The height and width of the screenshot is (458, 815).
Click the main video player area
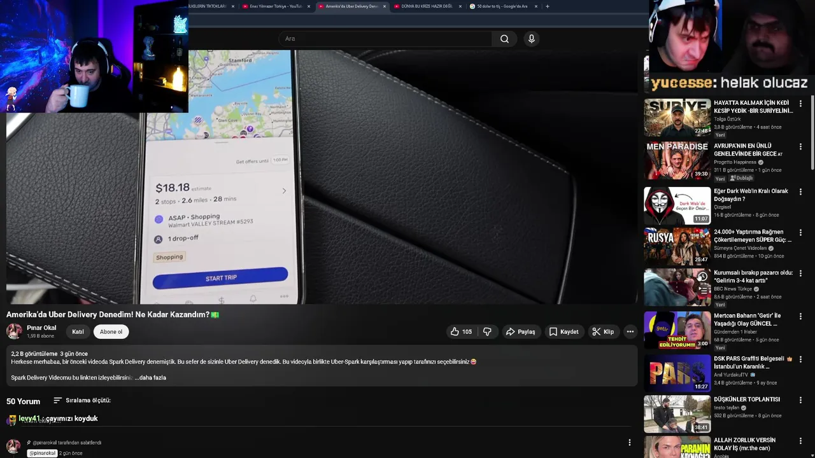(322, 177)
